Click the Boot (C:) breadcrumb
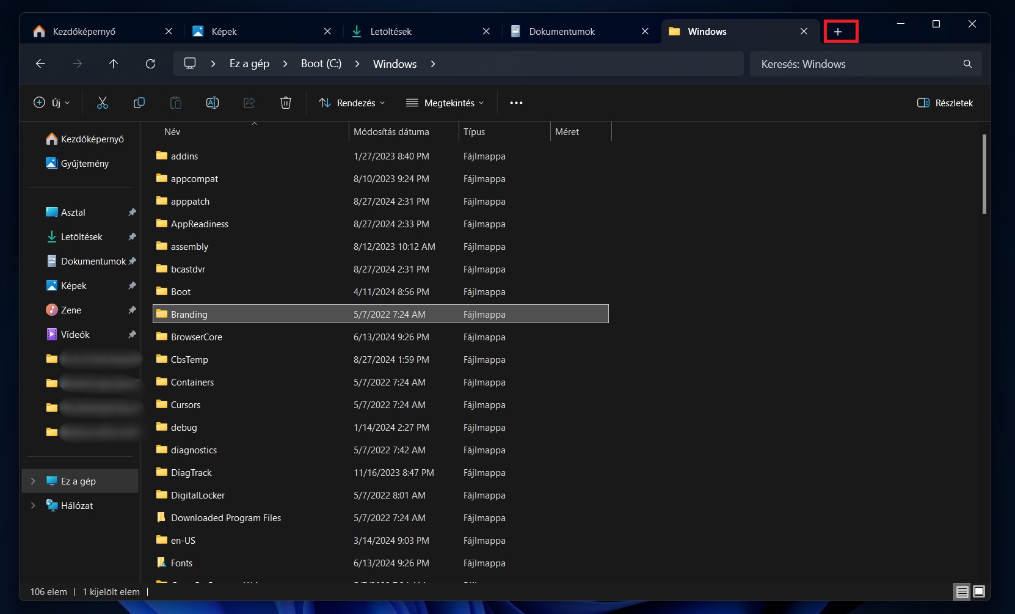This screenshot has height=614, width=1015. (x=321, y=64)
